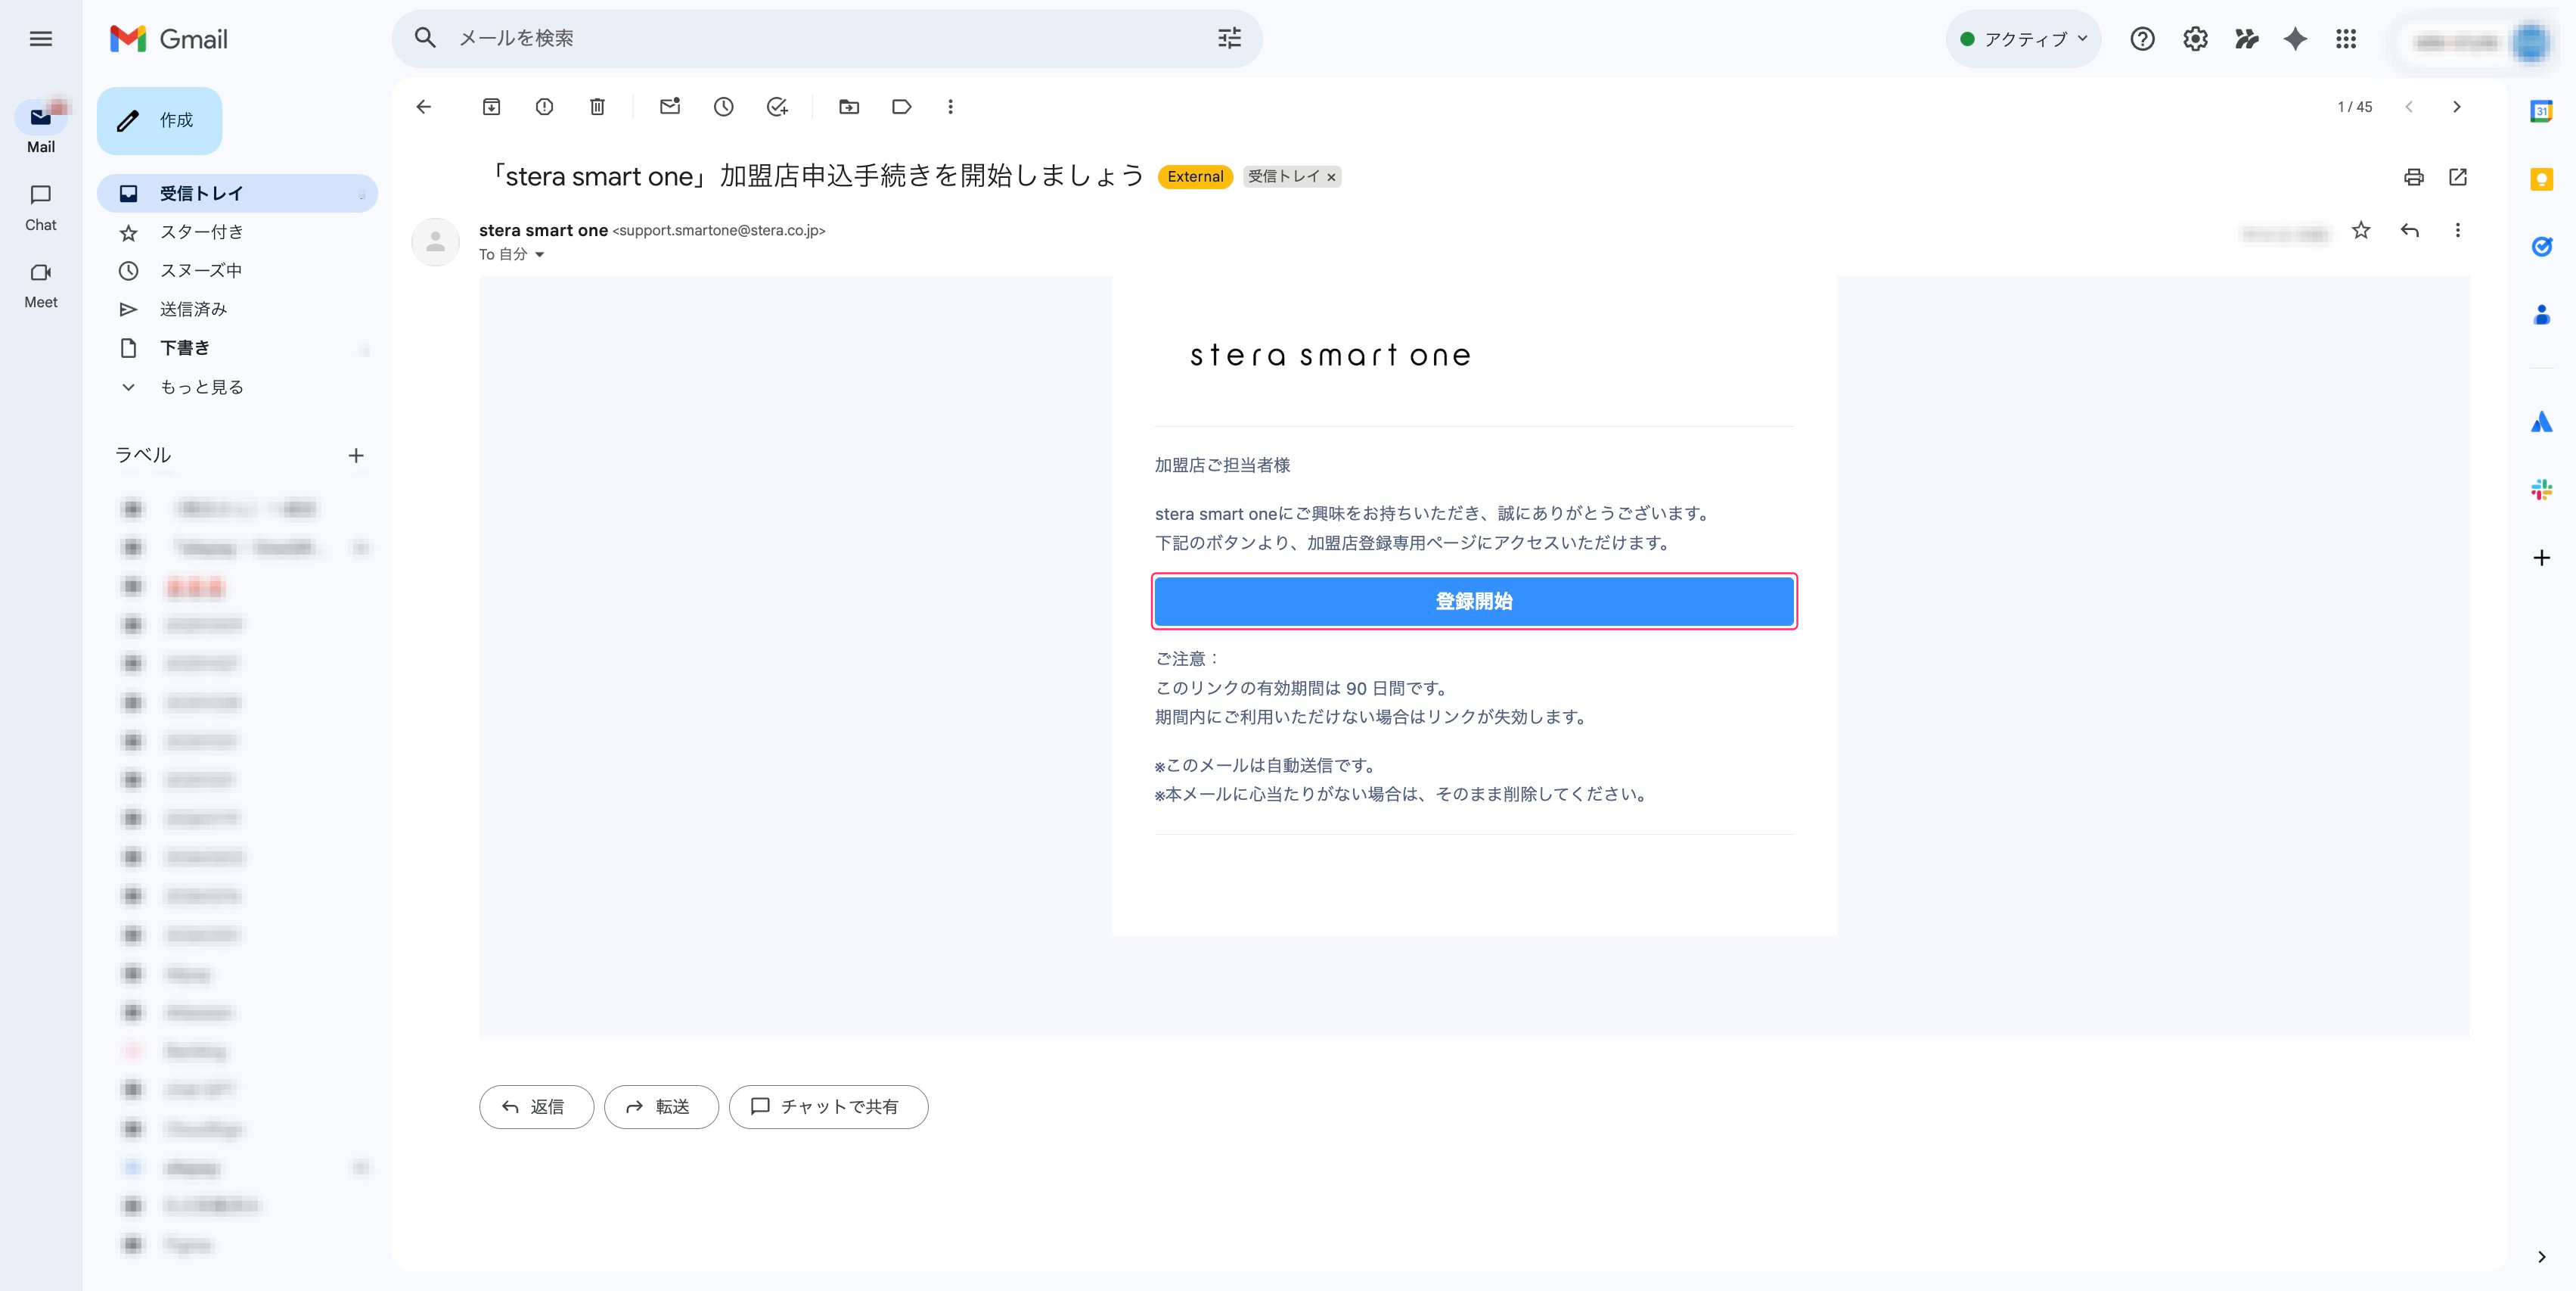Apply a label to this email
The height and width of the screenshot is (1291, 2576).
tap(901, 107)
